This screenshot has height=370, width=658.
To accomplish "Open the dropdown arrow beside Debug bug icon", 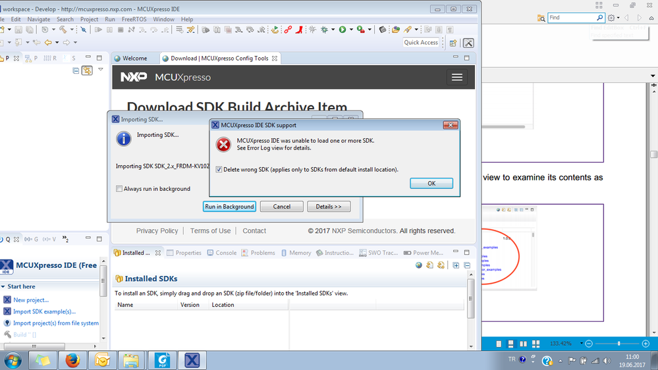I will pos(333,30).
